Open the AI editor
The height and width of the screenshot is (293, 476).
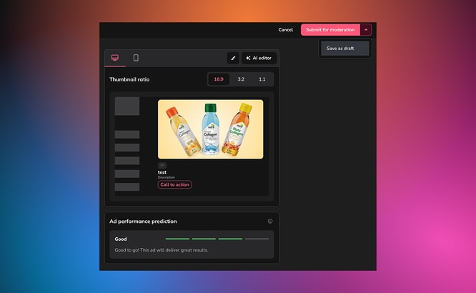click(x=259, y=58)
